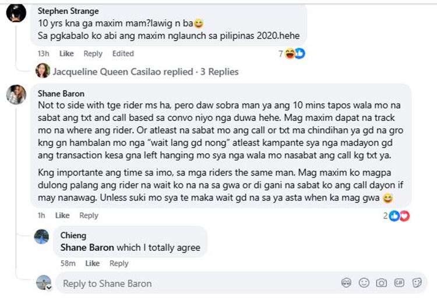Open the GIF picker in reply box
This screenshot has width=437, height=298.
tap(399, 283)
